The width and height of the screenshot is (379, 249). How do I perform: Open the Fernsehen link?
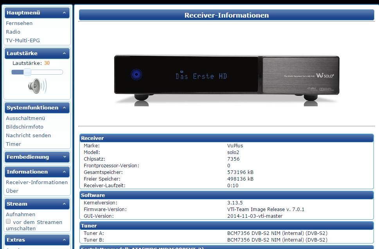coord(19,23)
